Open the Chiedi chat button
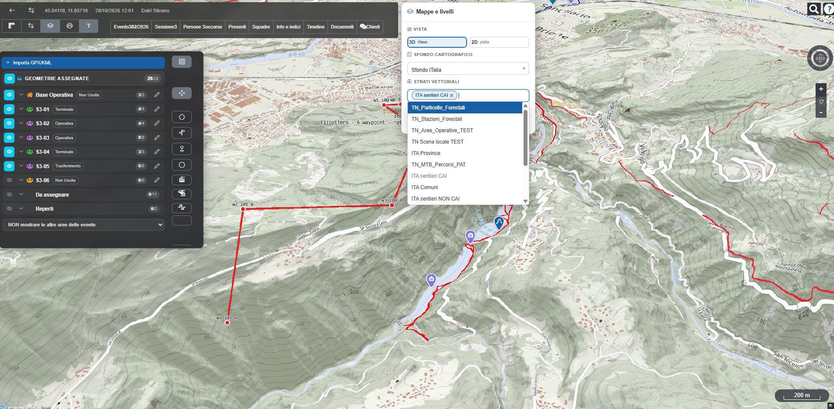Image resolution: width=834 pixels, height=409 pixels. [370, 27]
